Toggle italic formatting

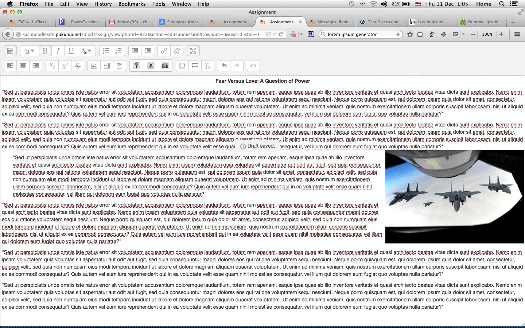58,51
